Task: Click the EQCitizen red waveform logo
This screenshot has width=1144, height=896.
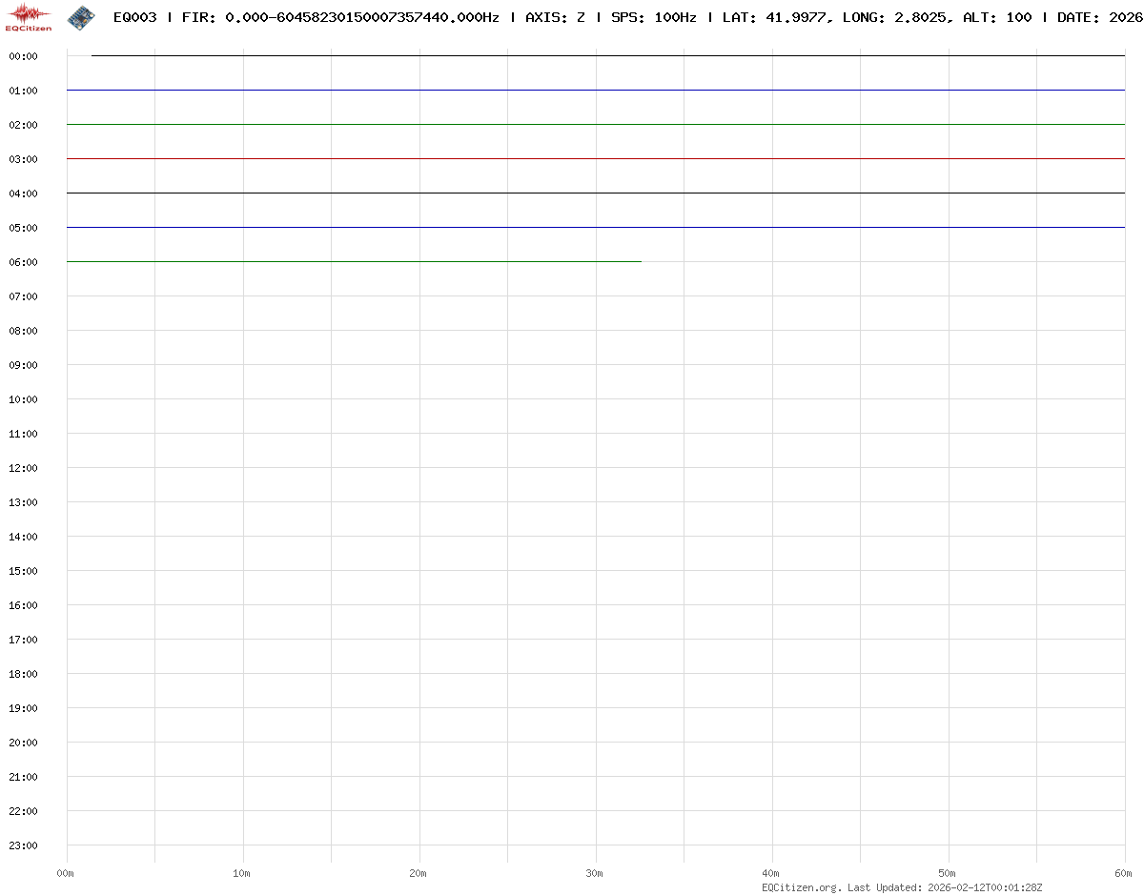Action: pyautogui.click(x=29, y=16)
